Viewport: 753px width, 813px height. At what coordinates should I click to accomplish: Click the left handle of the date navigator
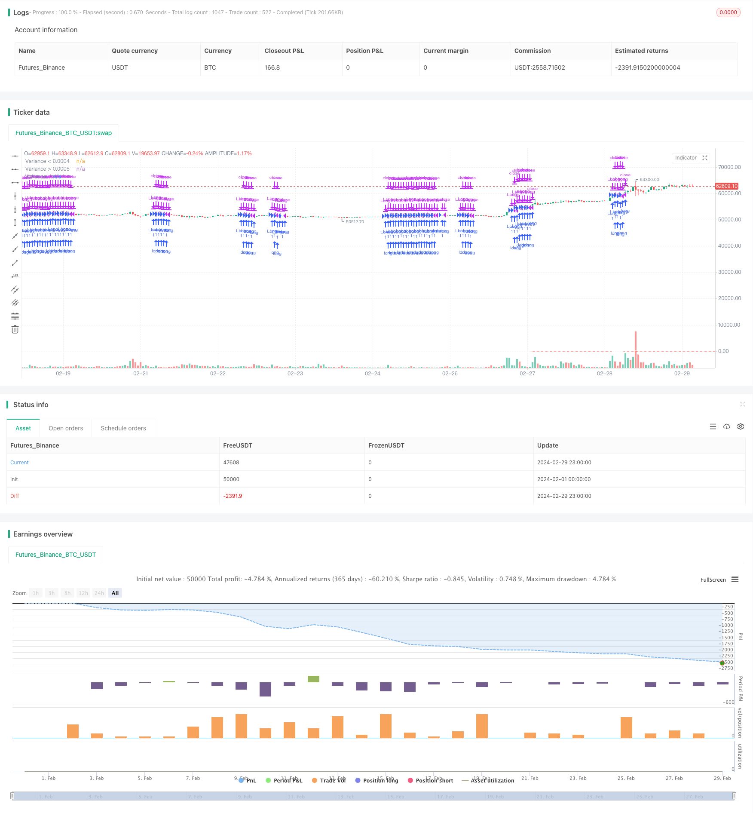(x=12, y=796)
